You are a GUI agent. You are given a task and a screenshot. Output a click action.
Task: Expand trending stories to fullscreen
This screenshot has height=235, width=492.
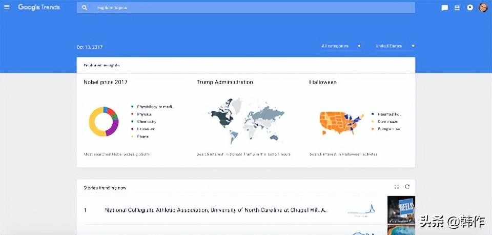pos(397,187)
